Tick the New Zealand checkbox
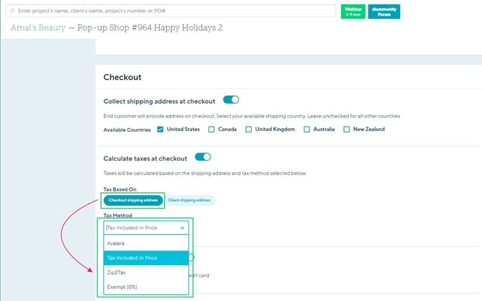This screenshot has width=482, height=301. pos(347,130)
